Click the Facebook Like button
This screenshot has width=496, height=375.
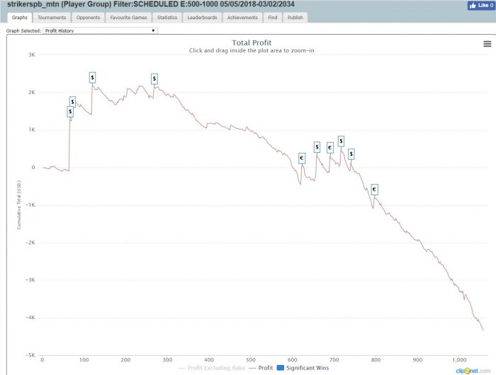click(481, 6)
